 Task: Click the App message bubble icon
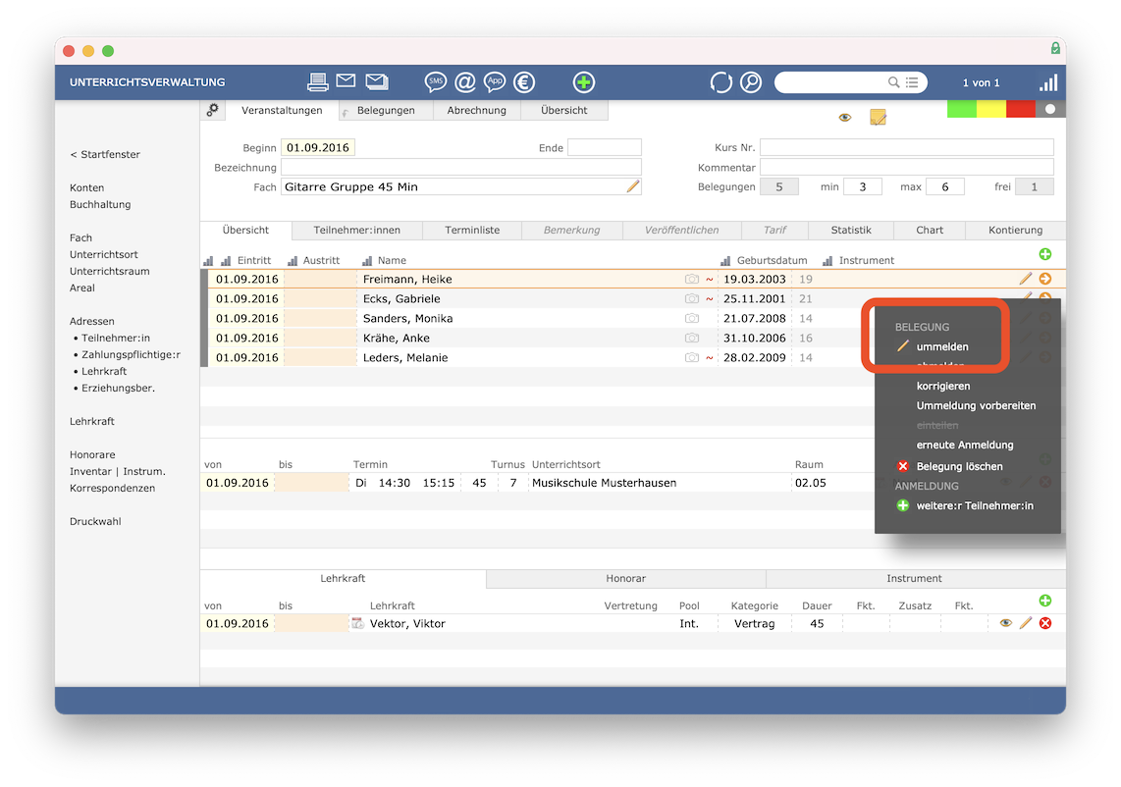(495, 82)
